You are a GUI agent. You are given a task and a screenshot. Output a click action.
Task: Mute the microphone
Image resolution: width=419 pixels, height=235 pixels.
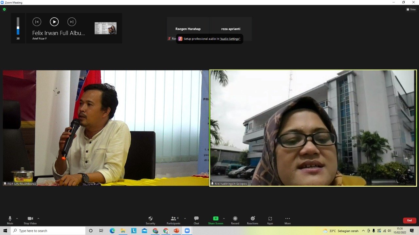coord(10,219)
